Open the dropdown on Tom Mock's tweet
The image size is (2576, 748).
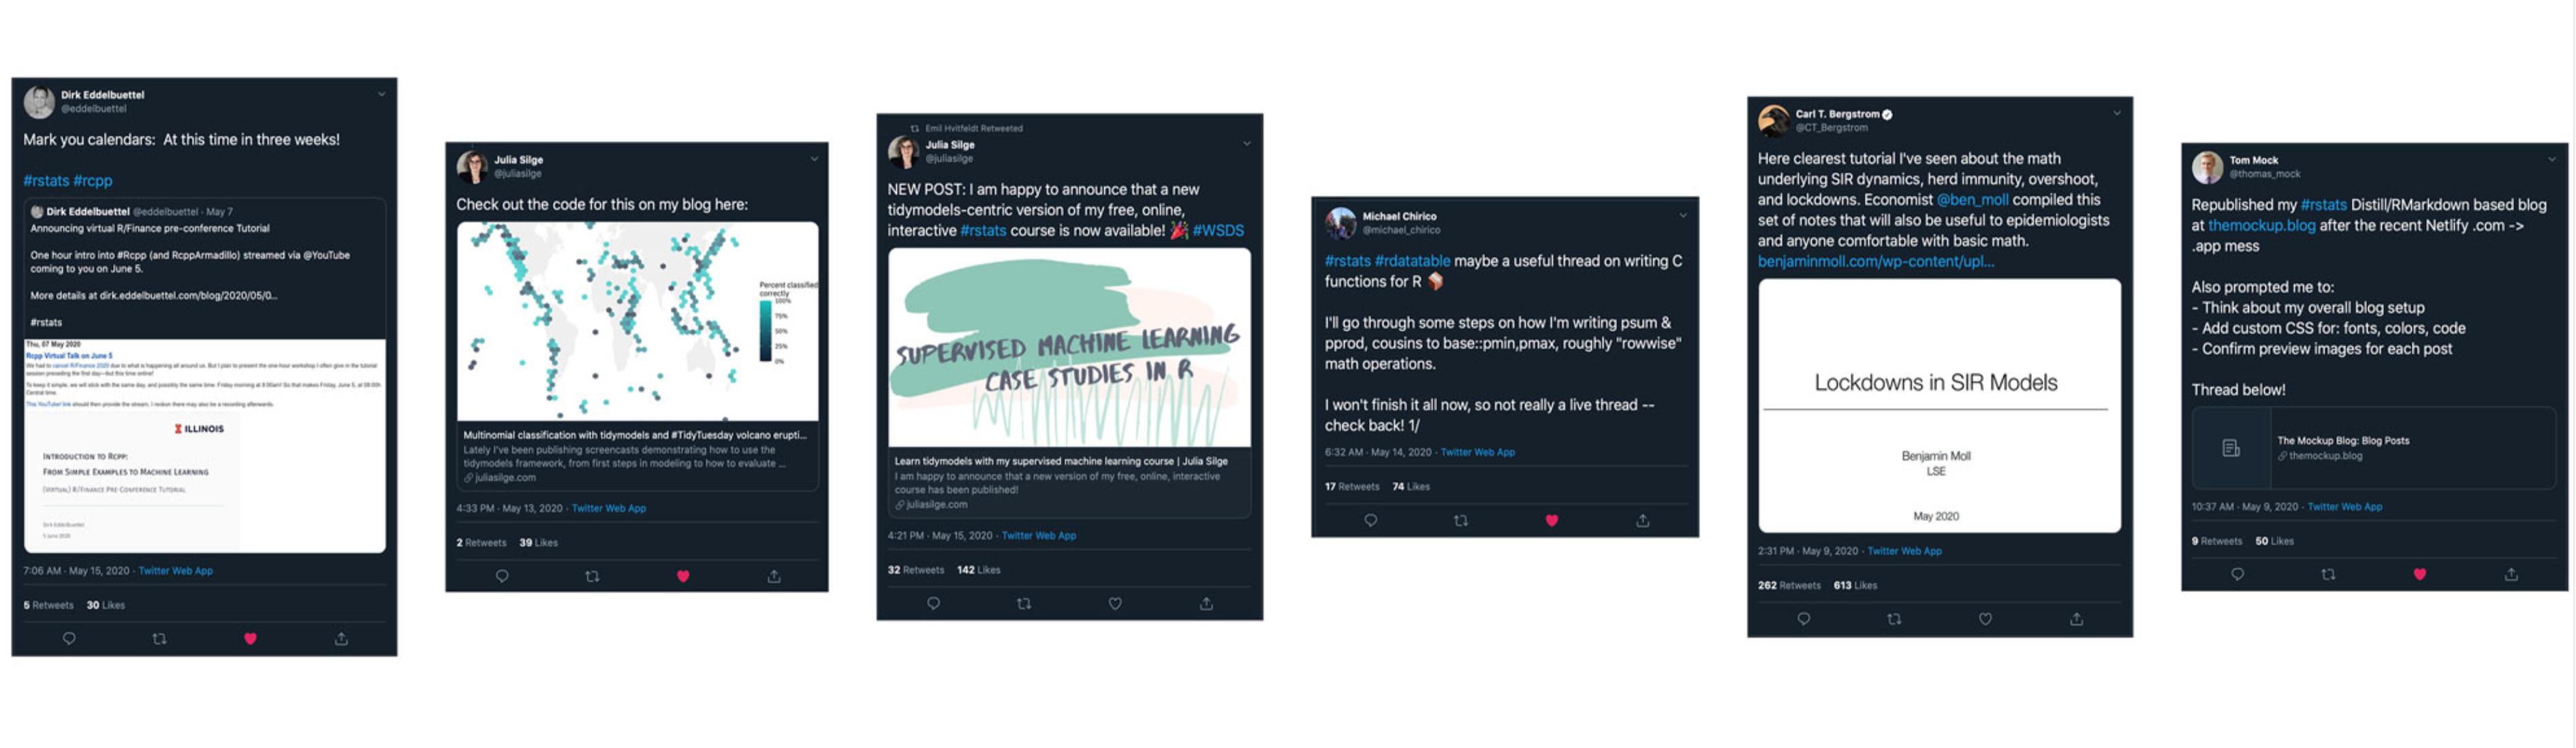tap(2551, 160)
